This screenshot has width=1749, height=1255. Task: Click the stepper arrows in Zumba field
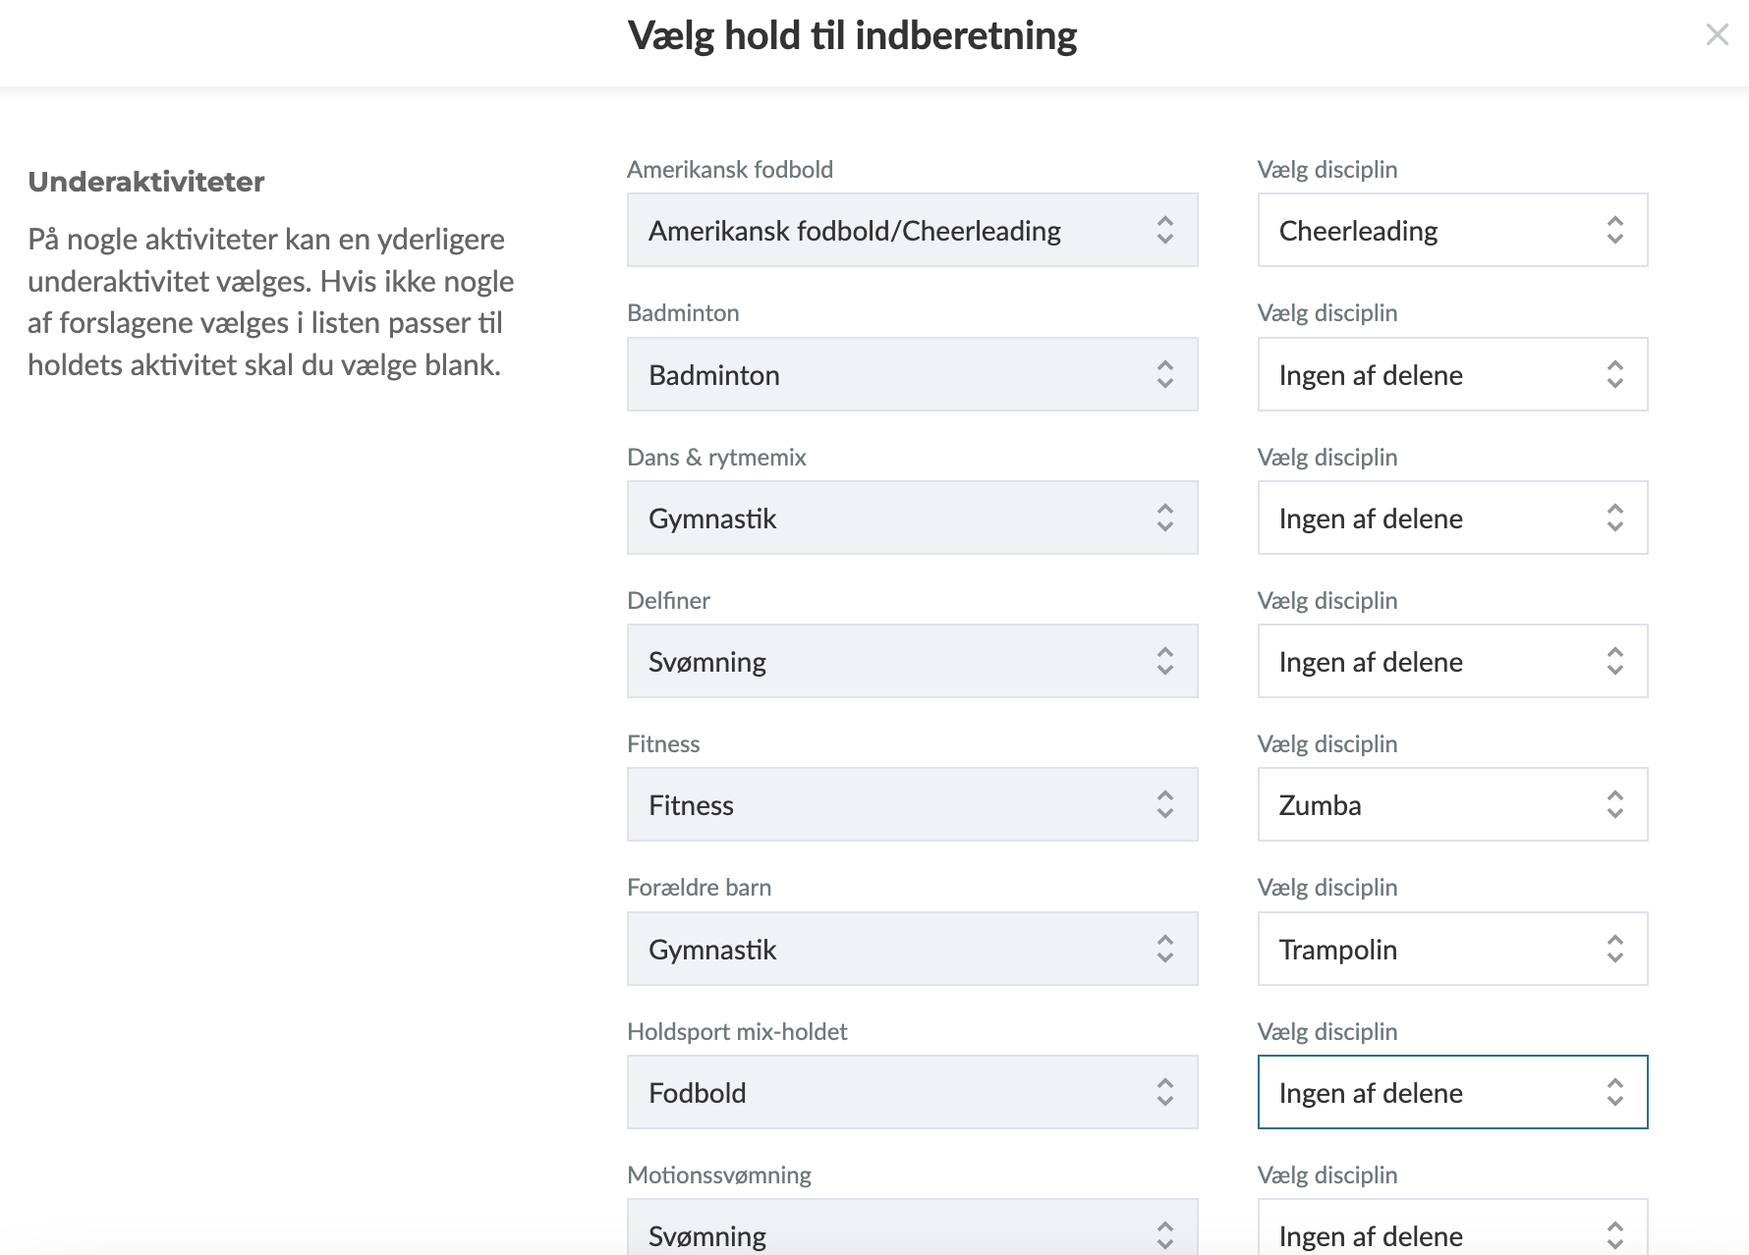click(x=1614, y=804)
